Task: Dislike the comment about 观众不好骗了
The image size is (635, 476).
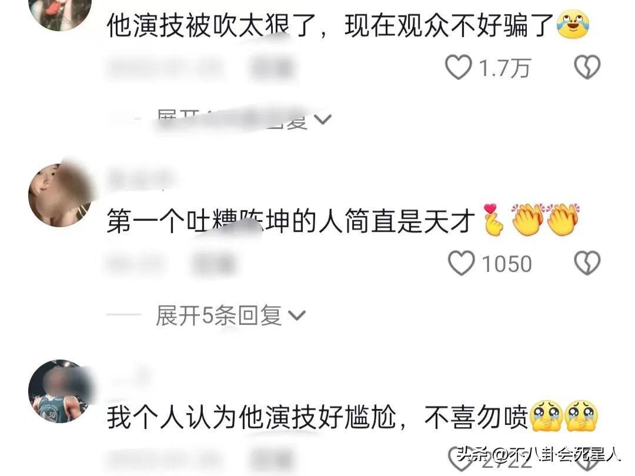Action: (x=587, y=67)
